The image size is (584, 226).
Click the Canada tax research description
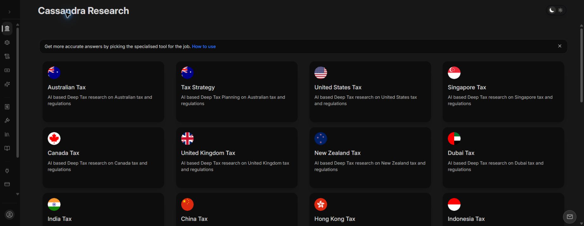[98, 166]
